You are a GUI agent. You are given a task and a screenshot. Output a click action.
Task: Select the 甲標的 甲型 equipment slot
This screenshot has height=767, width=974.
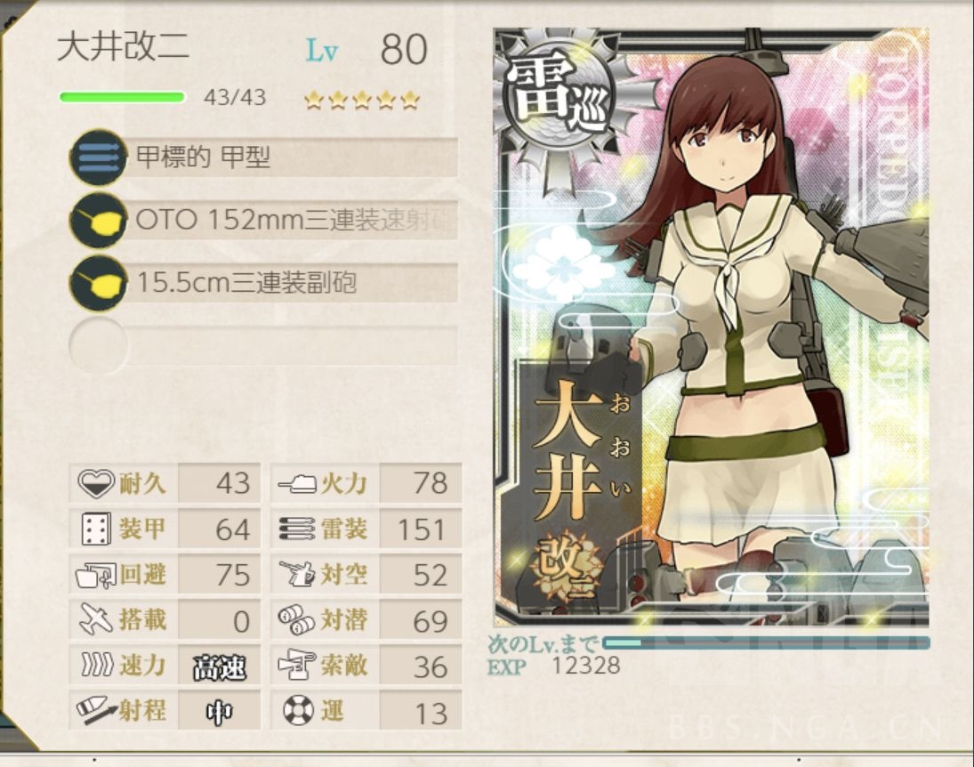[x=264, y=157]
